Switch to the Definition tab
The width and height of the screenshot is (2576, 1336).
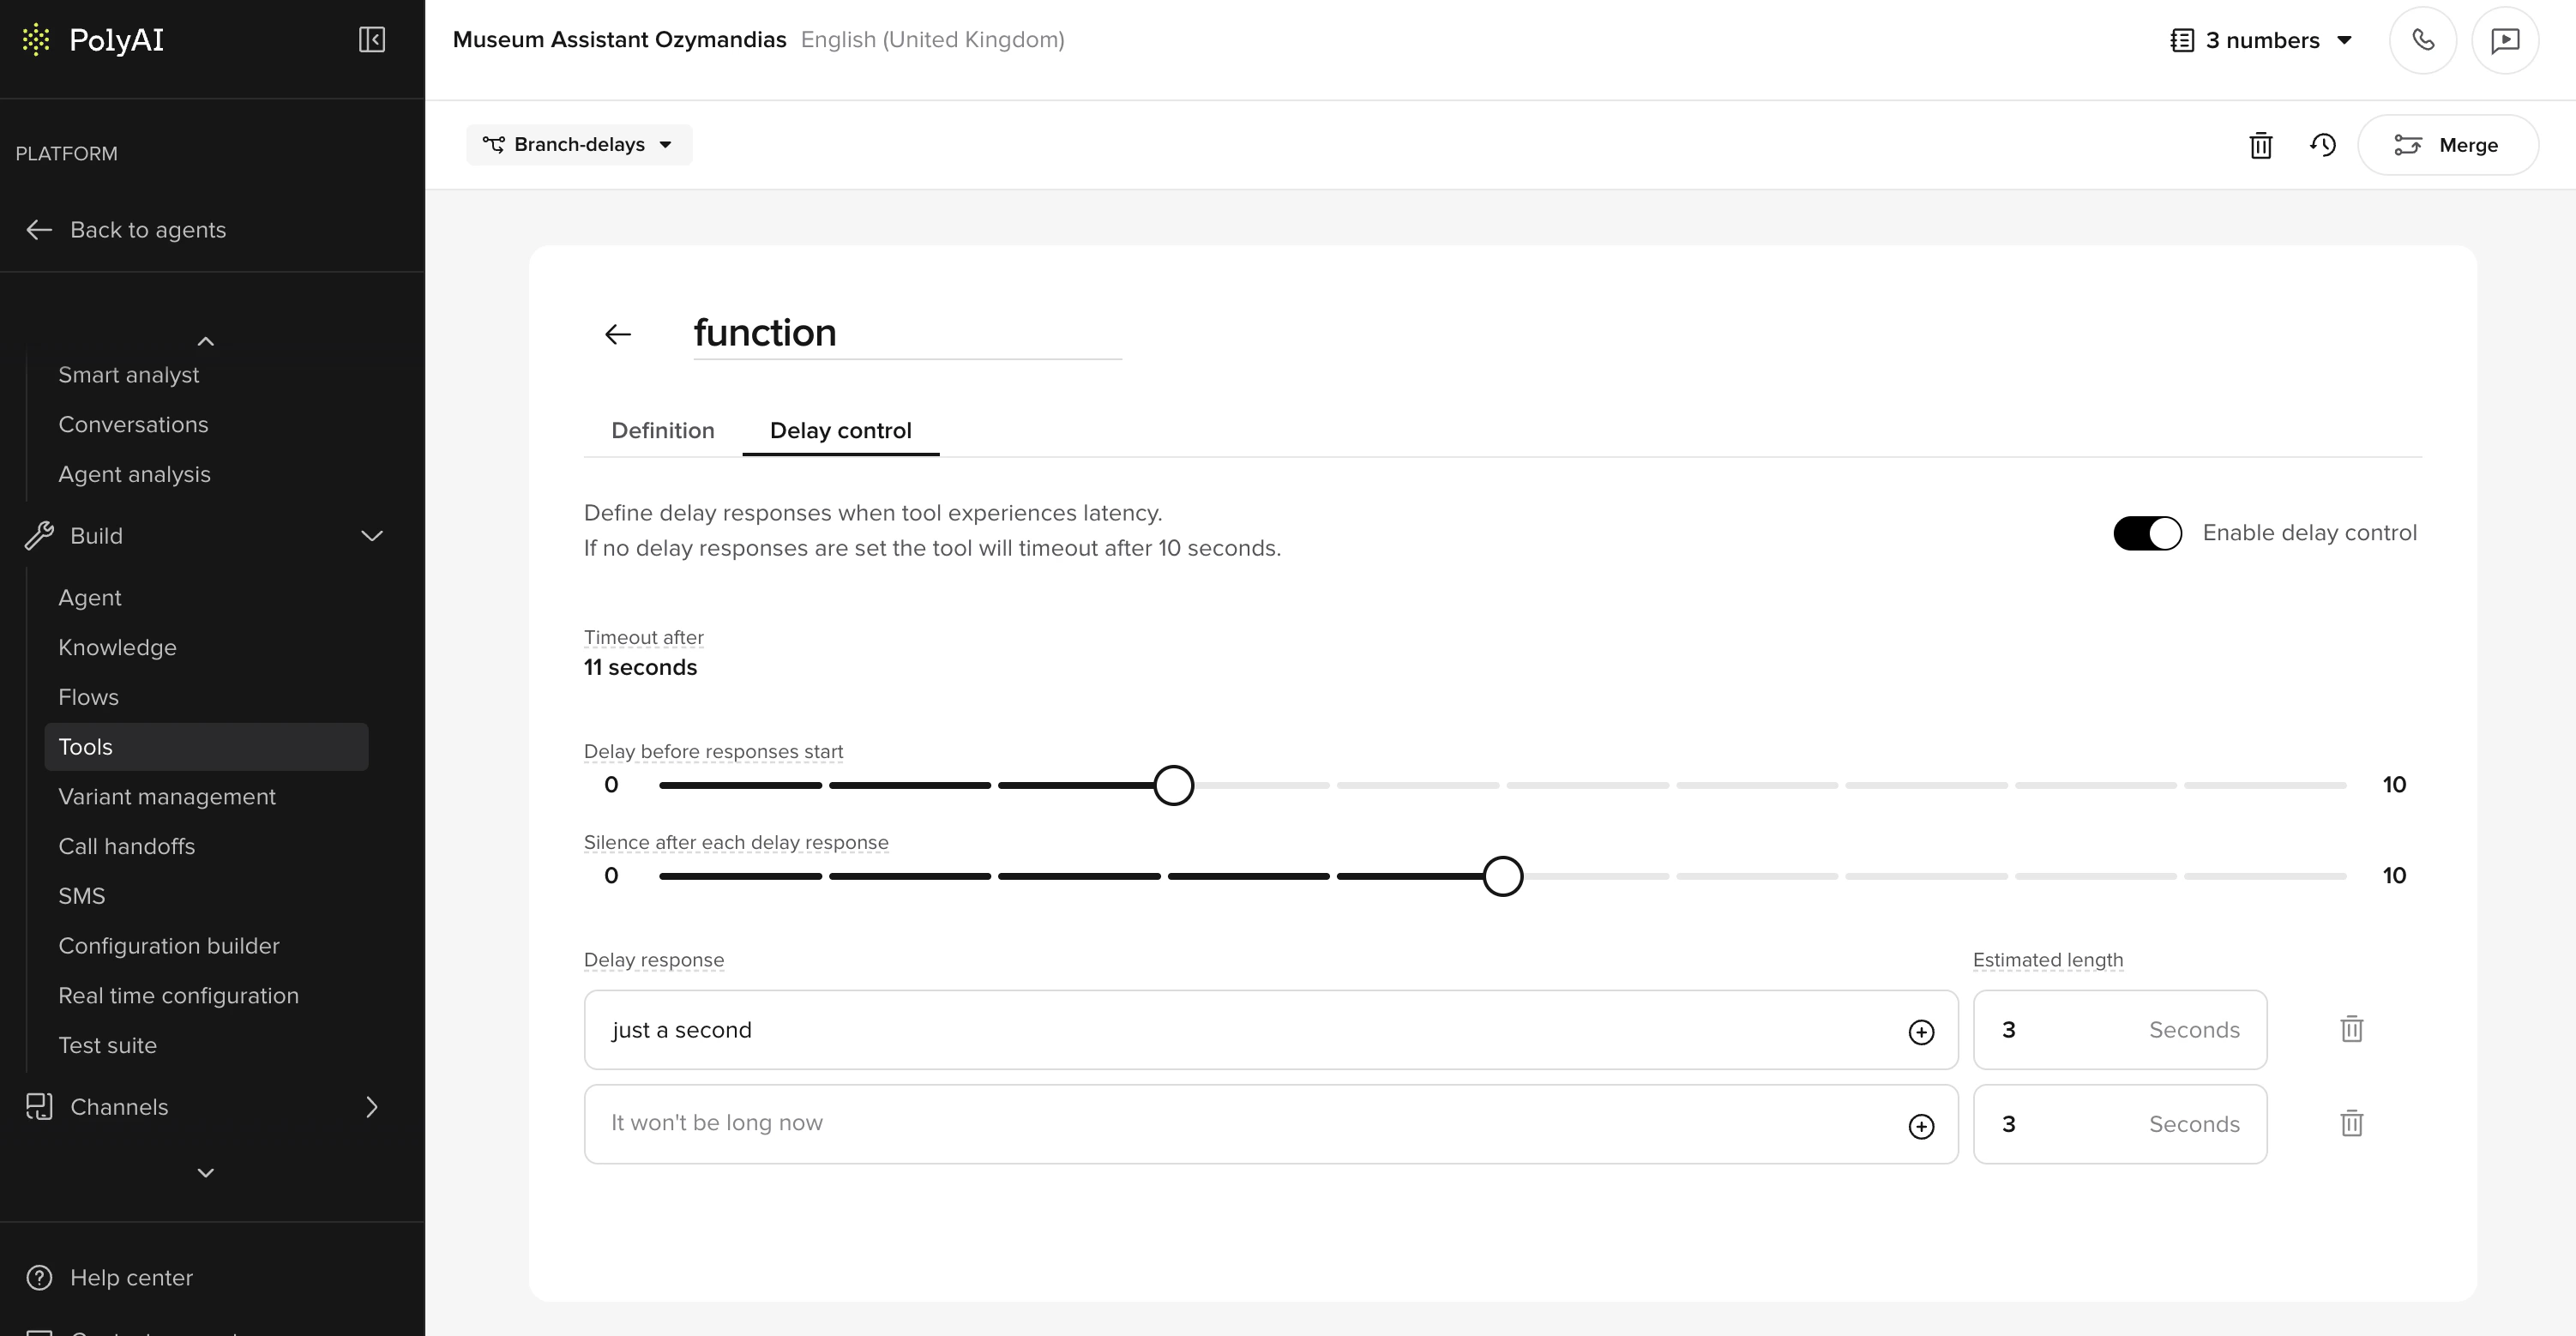[662, 431]
